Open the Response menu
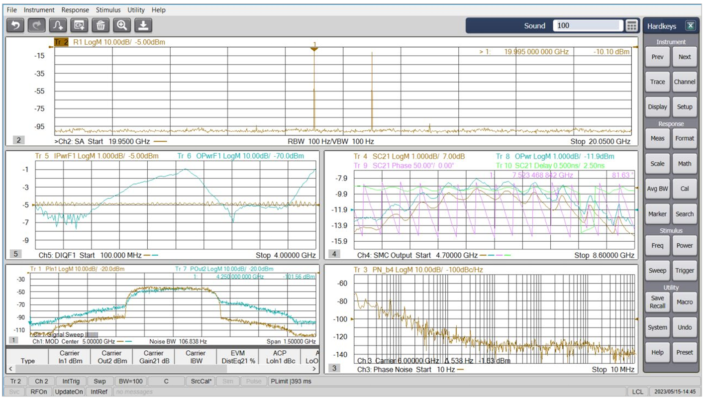The image size is (705, 401). tap(75, 10)
